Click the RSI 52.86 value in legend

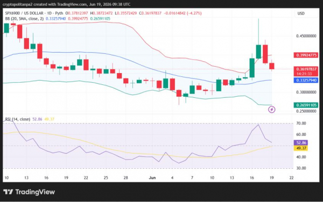point(37,119)
